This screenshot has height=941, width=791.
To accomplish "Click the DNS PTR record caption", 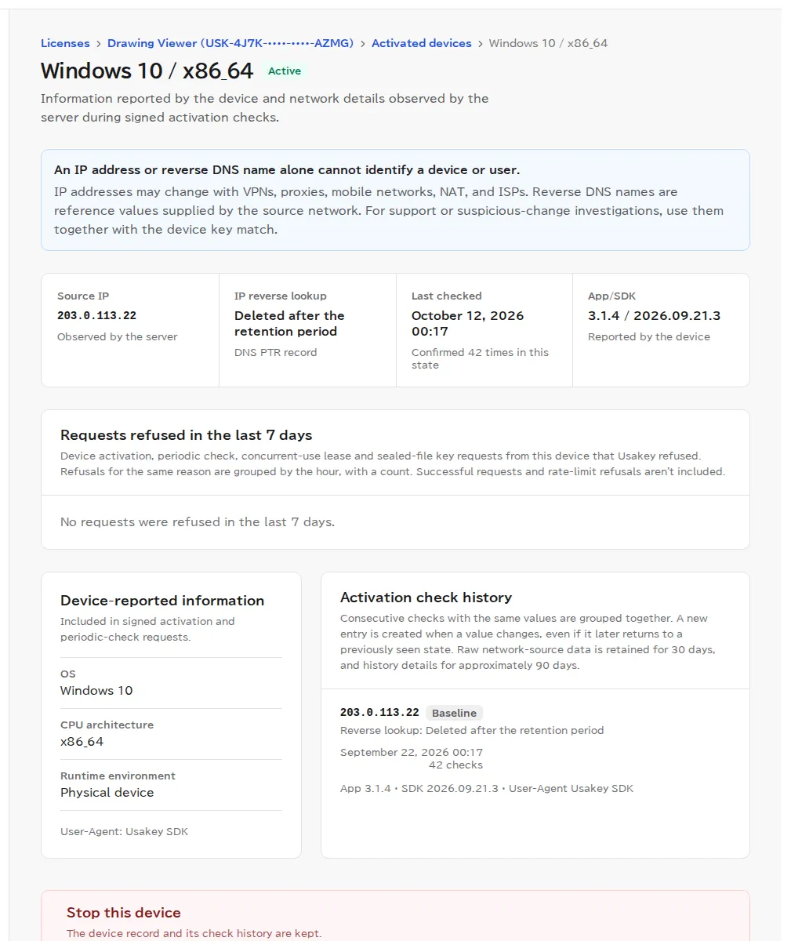I will (x=276, y=352).
